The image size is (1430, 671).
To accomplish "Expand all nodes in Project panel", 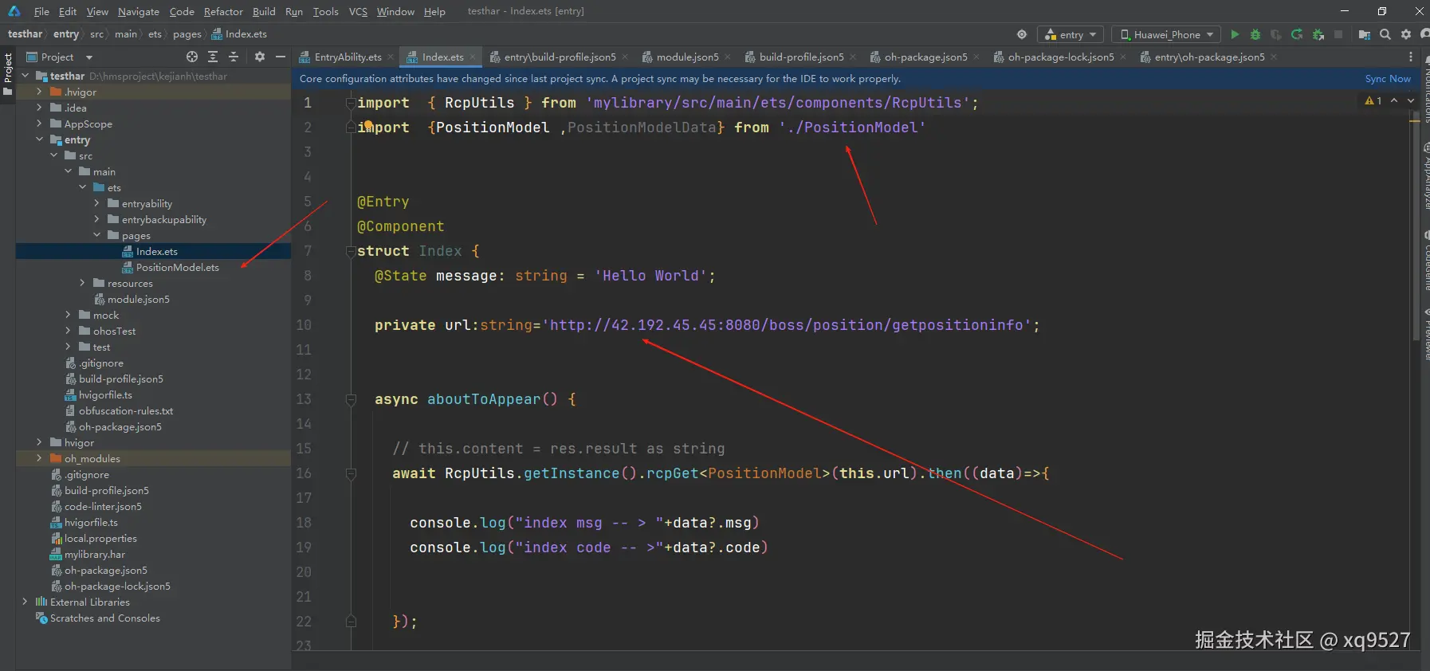I will [213, 57].
